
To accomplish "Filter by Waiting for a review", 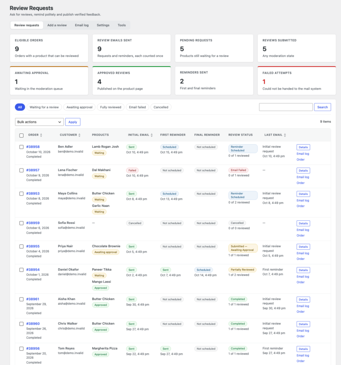I will (x=44, y=107).
